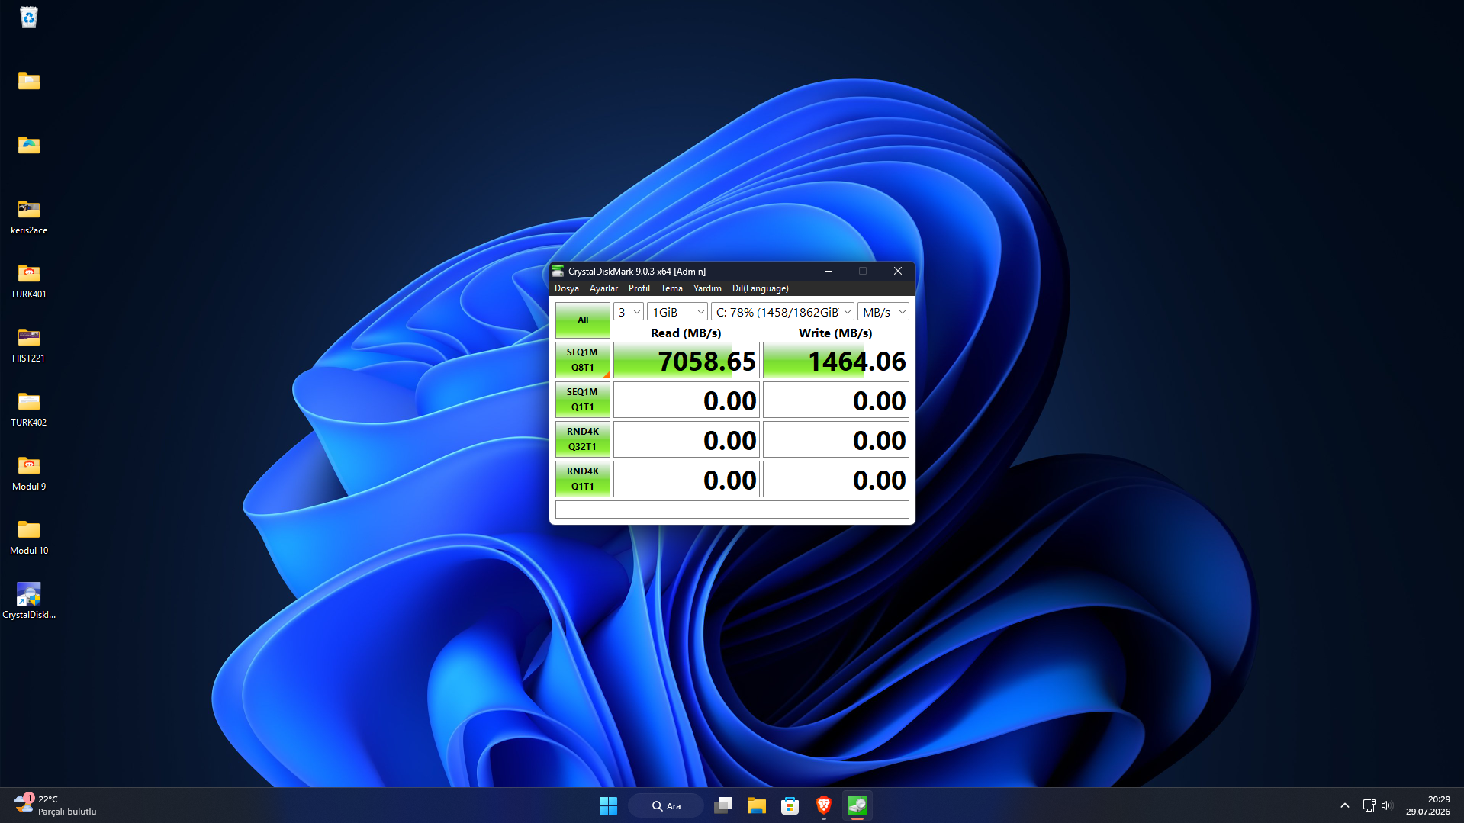Launch Brave browser from the taskbar

pyautogui.click(x=823, y=805)
